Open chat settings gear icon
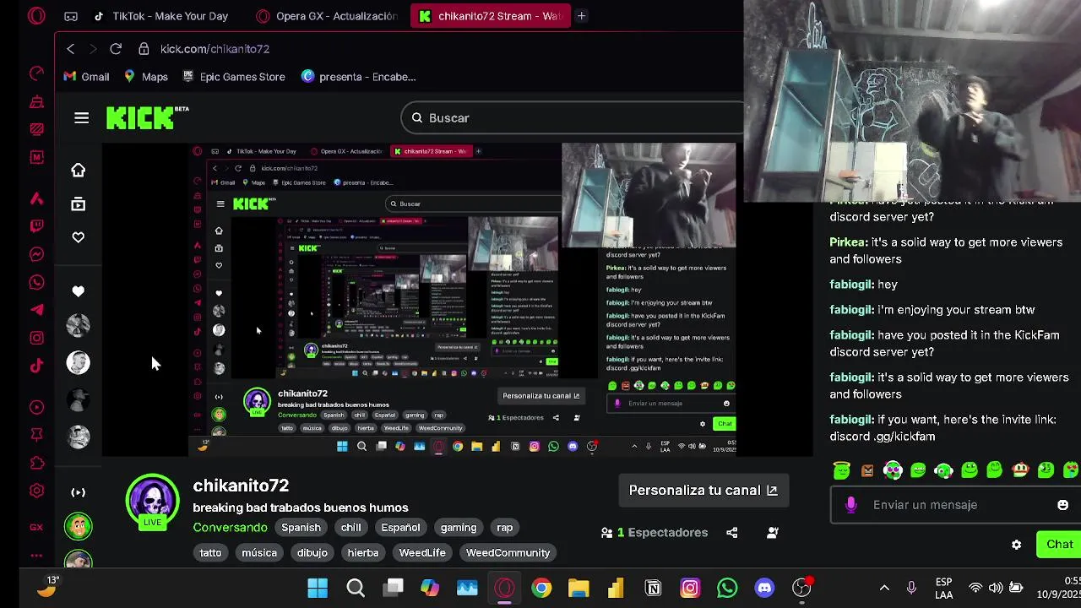The image size is (1081, 608). 1017,545
